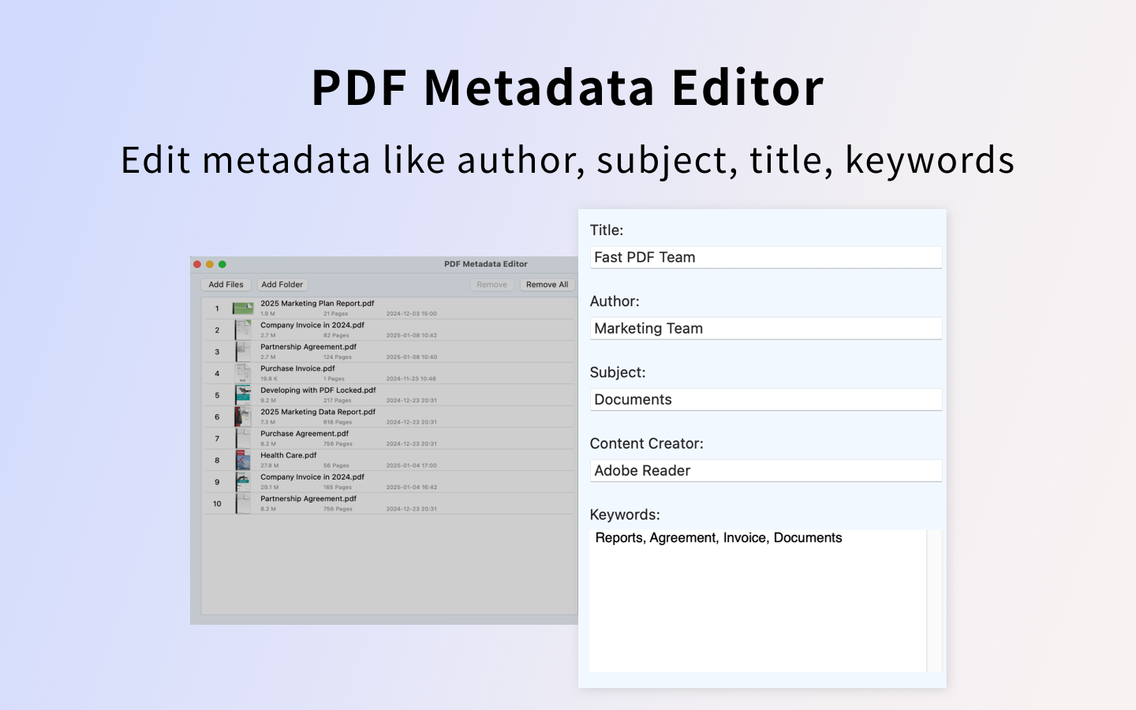This screenshot has height=710, width=1136.
Task: Select file name Purchase Agreement.pdf
Action: tap(305, 434)
